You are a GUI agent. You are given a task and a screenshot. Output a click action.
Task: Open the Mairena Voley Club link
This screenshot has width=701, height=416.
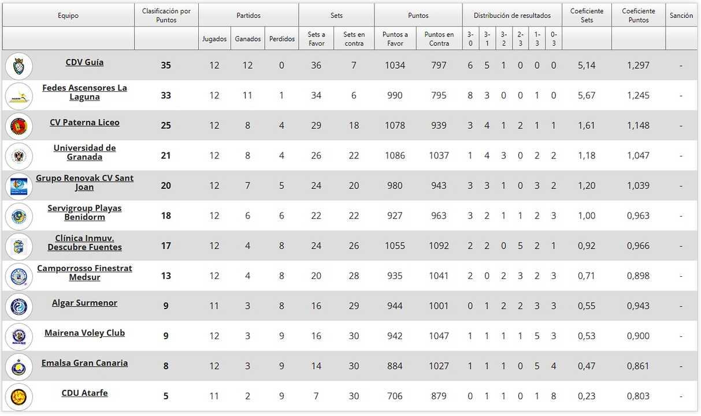click(x=84, y=333)
